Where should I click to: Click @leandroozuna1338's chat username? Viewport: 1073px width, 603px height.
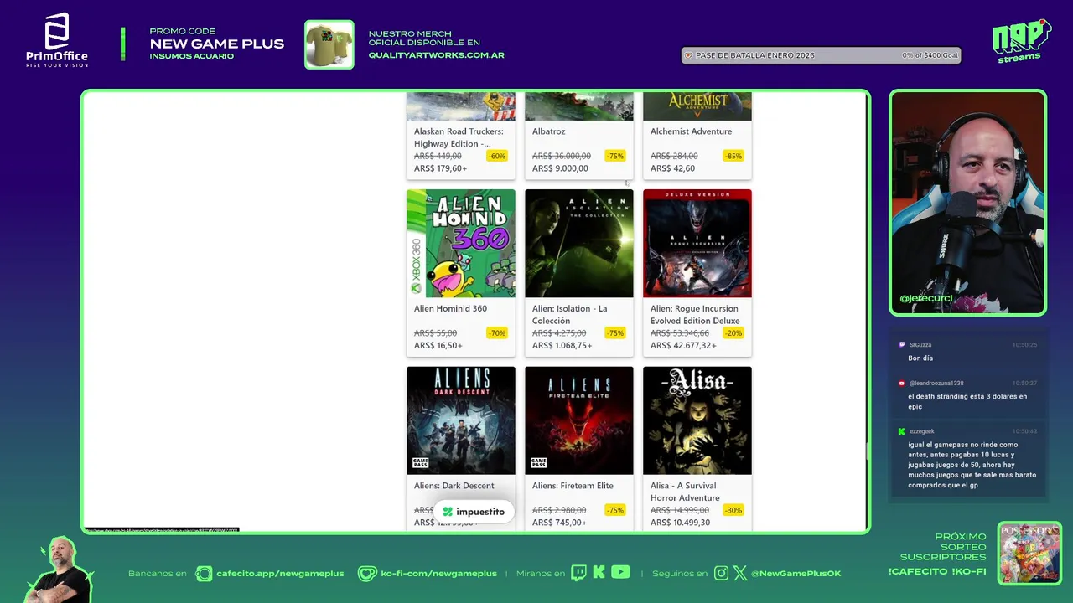click(936, 384)
